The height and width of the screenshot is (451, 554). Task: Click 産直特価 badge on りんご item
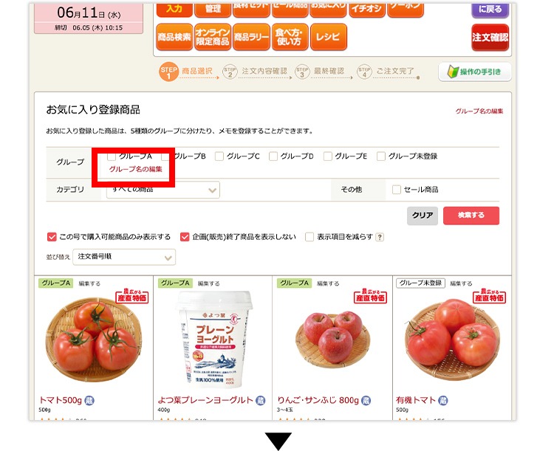370,296
